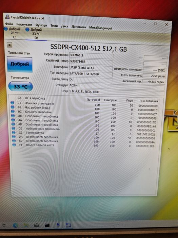The width and height of the screenshot is (178, 238).
Task: Click the interface field UASP (Serial ATA)
Action: point(91,68)
